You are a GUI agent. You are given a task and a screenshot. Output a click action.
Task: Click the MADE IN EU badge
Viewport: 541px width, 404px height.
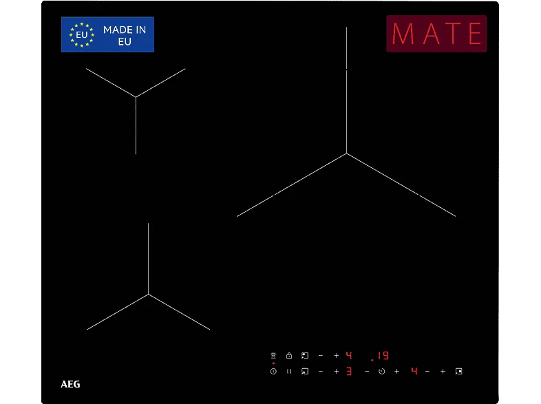(107, 34)
